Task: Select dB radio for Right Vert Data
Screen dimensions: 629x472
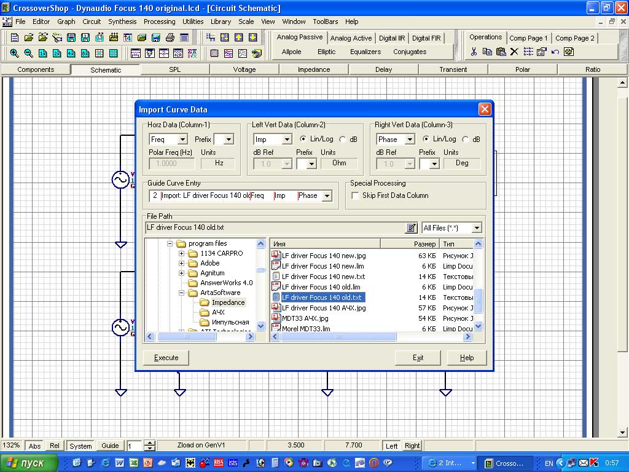Action: pos(466,140)
